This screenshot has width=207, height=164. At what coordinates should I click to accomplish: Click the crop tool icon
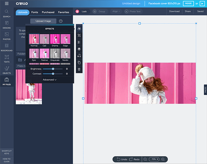[x=79, y=35]
